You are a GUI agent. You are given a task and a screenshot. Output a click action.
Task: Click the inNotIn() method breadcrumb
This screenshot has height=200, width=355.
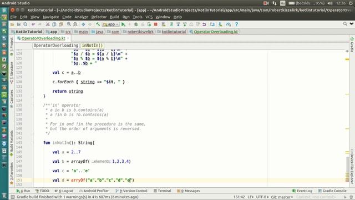pyautogui.click(x=92, y=46)
